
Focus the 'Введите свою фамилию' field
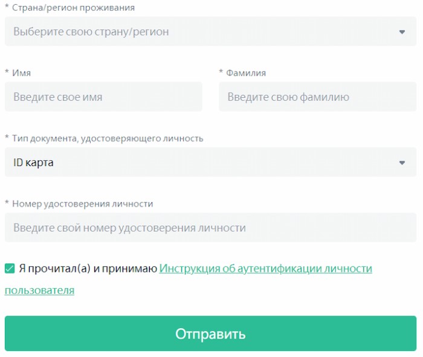coord(317,97)
